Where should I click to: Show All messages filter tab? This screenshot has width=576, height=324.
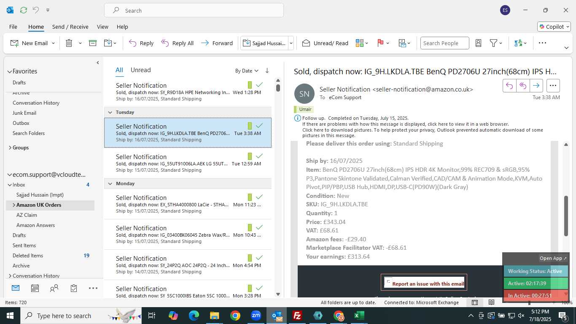(x=119, y=70)
